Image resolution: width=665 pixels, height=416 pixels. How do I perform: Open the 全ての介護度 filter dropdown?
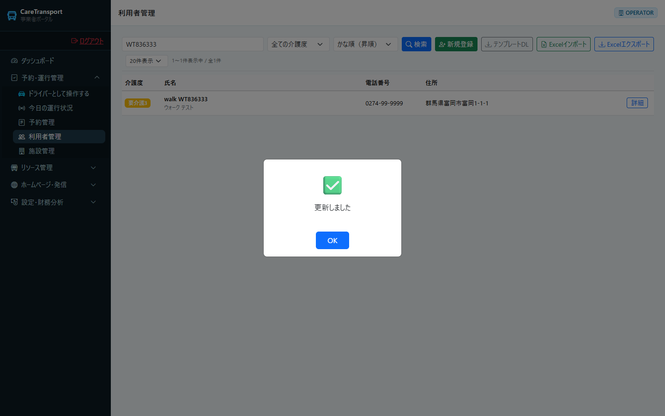[x=298, y=44]
